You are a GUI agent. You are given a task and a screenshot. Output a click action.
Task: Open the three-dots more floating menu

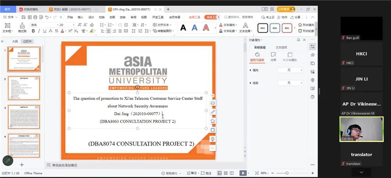(212, 148)
